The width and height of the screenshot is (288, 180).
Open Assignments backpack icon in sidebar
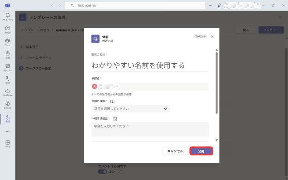point(8,55)
